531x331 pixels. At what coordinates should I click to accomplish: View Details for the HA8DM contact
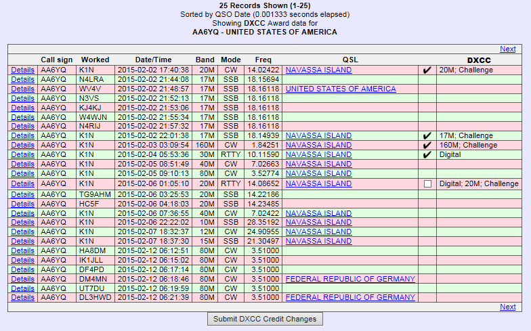coord(22,250)
